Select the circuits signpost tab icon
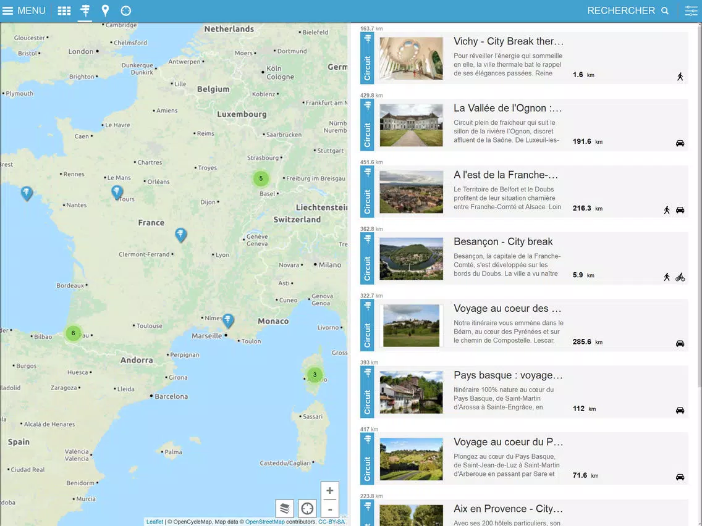The width and height of the screenshot is (702, 526). (85, 10)
